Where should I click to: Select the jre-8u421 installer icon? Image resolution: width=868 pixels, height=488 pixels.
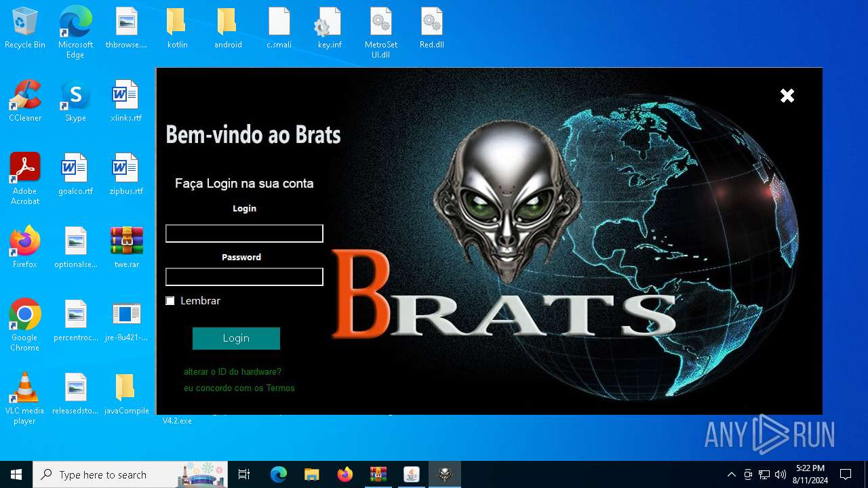pyautogui.click(x=126, y=321)
